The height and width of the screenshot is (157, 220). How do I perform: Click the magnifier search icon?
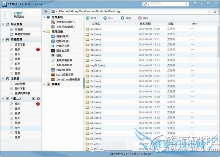(x=186, y=4)
